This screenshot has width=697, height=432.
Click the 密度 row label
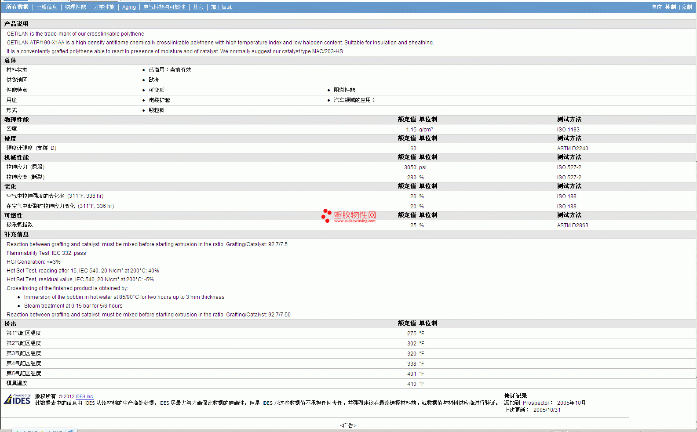pyautogui.click(x=11, y=129)
